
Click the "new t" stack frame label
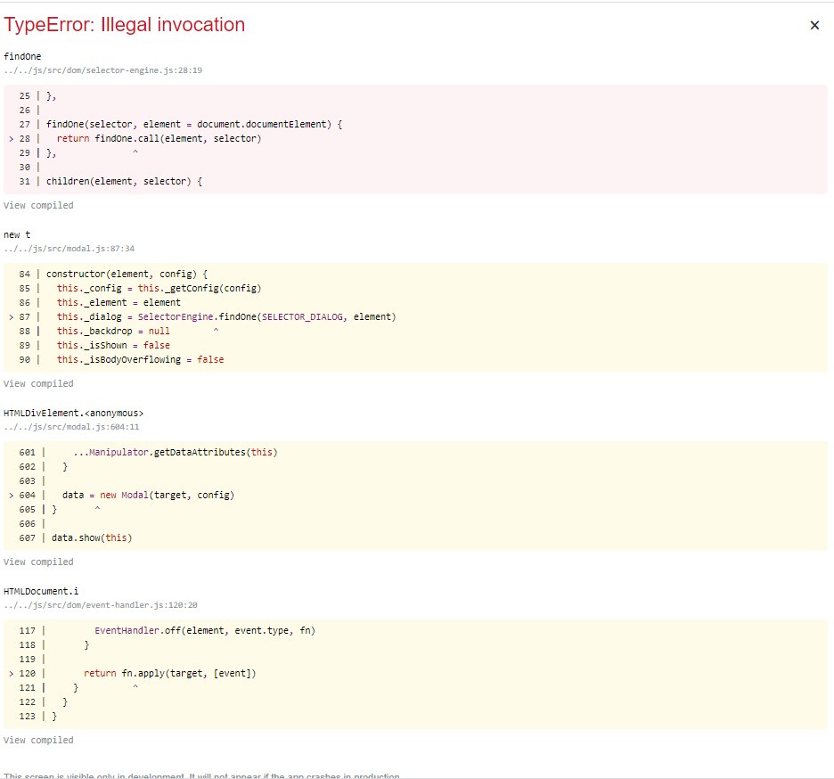(17, 234)
